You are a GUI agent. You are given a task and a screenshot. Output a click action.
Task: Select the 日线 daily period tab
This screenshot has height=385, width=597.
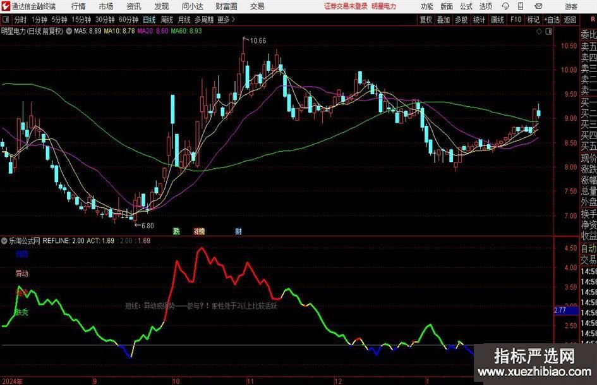[x=149, y=20]
